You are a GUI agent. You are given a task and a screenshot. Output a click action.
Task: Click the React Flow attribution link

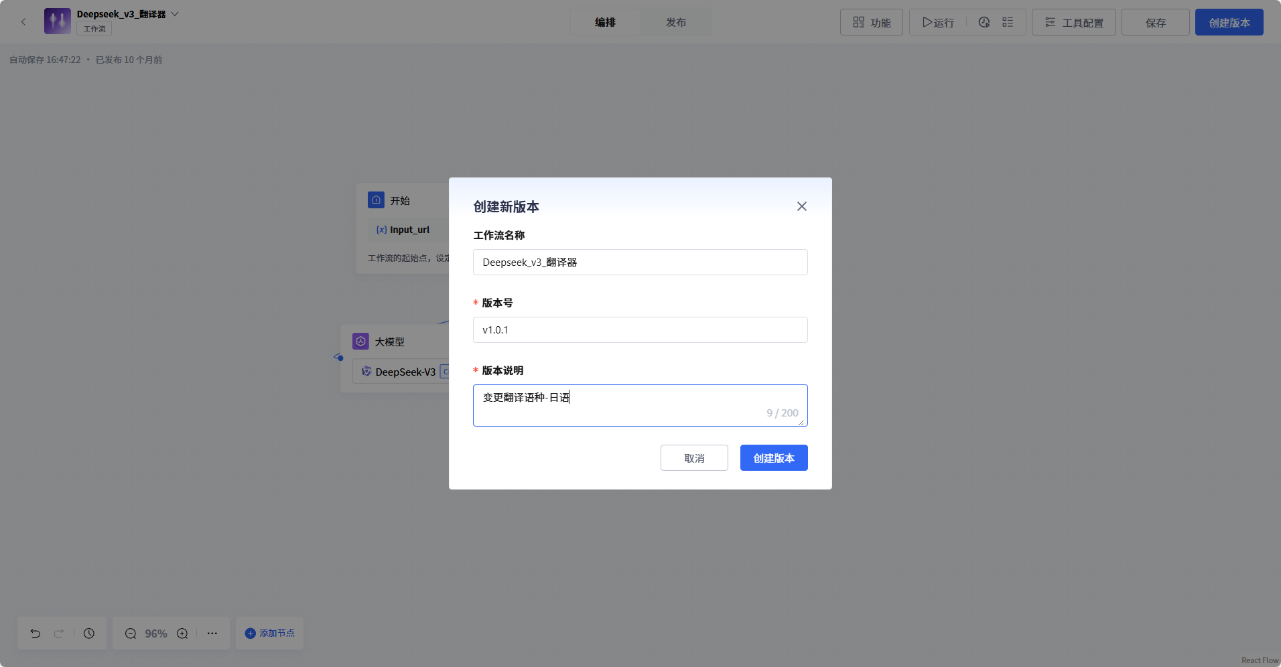pos(1260,660)
